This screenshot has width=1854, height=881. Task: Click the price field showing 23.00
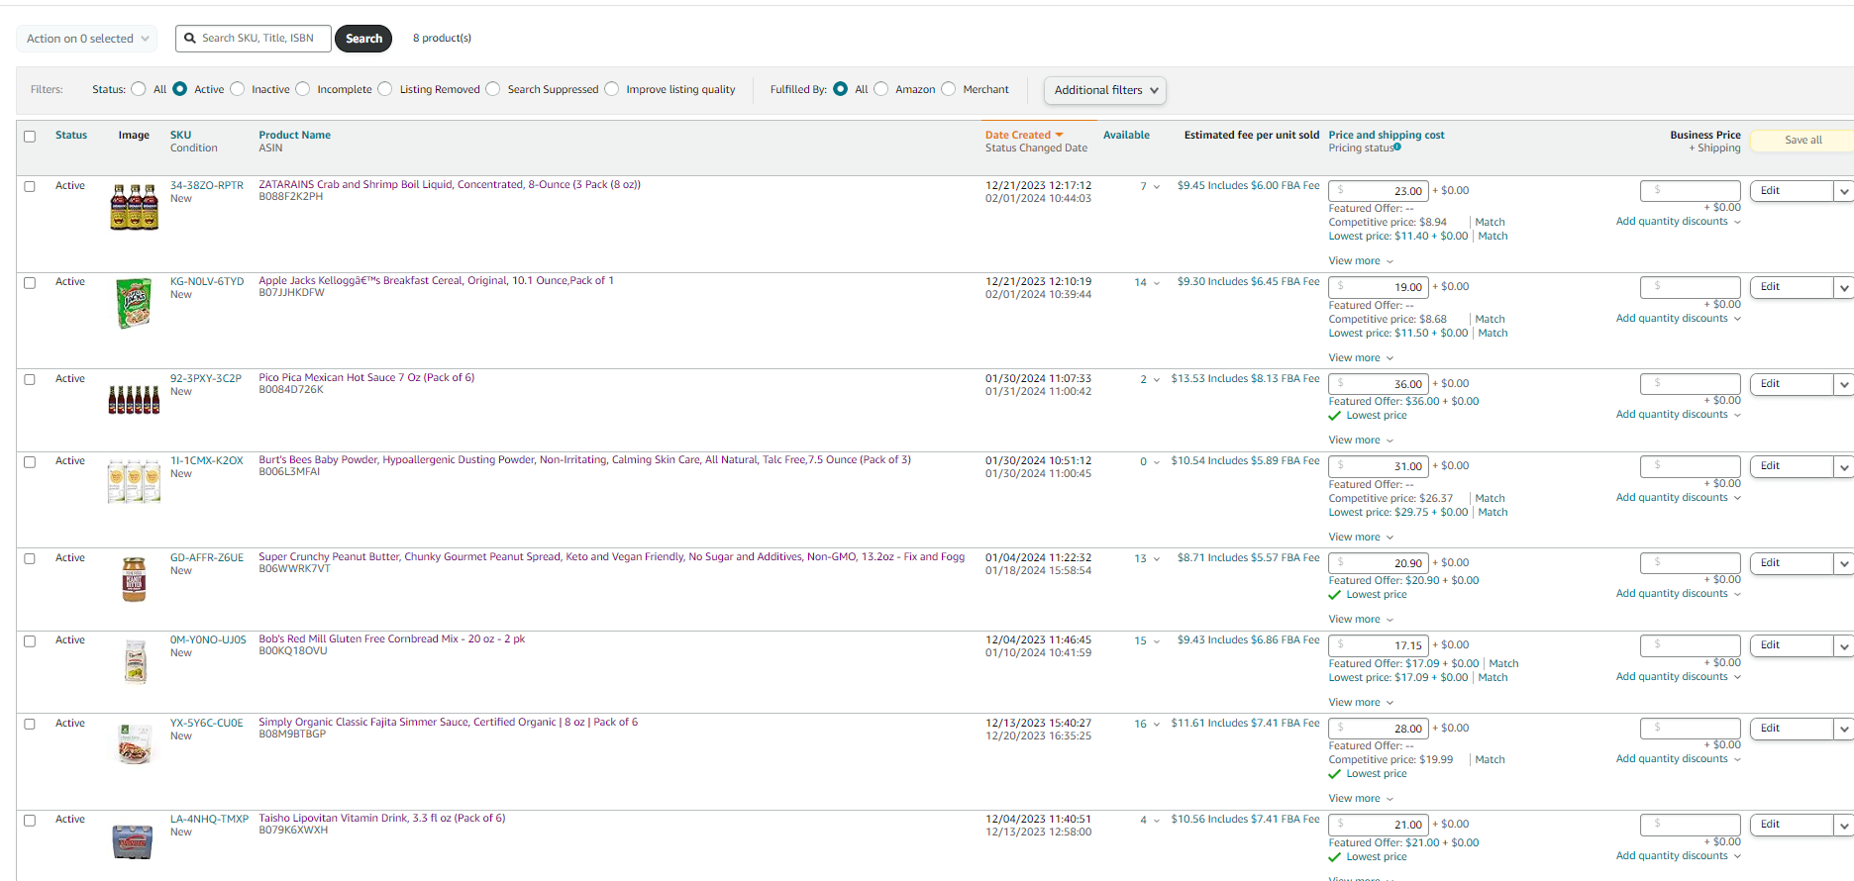tap(1379, 191)
